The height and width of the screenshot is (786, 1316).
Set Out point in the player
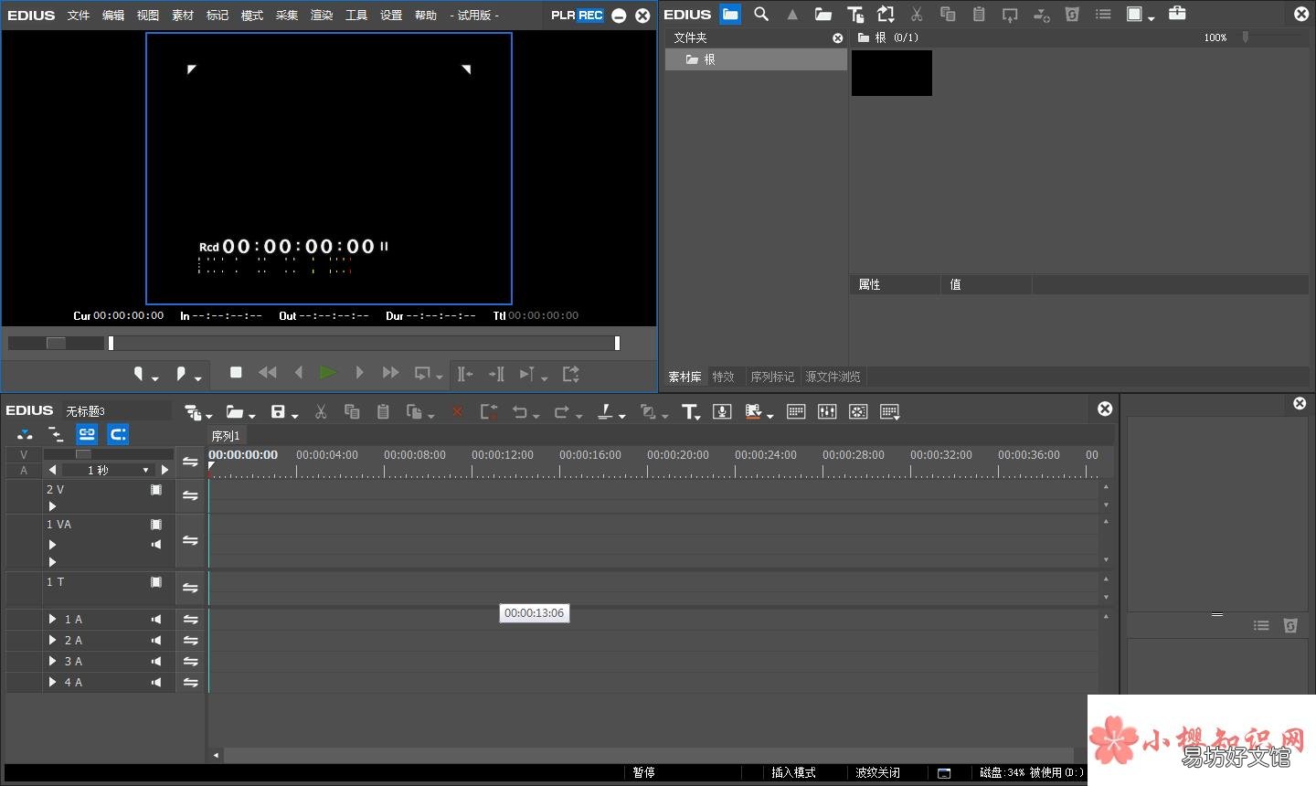point(181,373)
